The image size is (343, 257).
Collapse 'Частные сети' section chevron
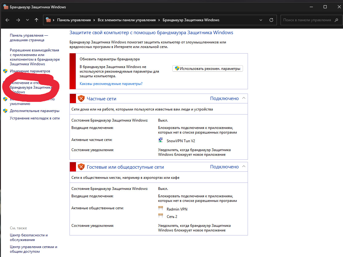pos(244,98)
